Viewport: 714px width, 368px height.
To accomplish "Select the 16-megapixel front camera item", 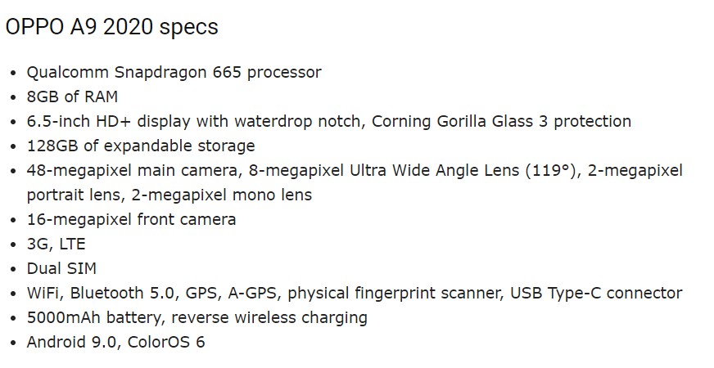I will 131,219.
